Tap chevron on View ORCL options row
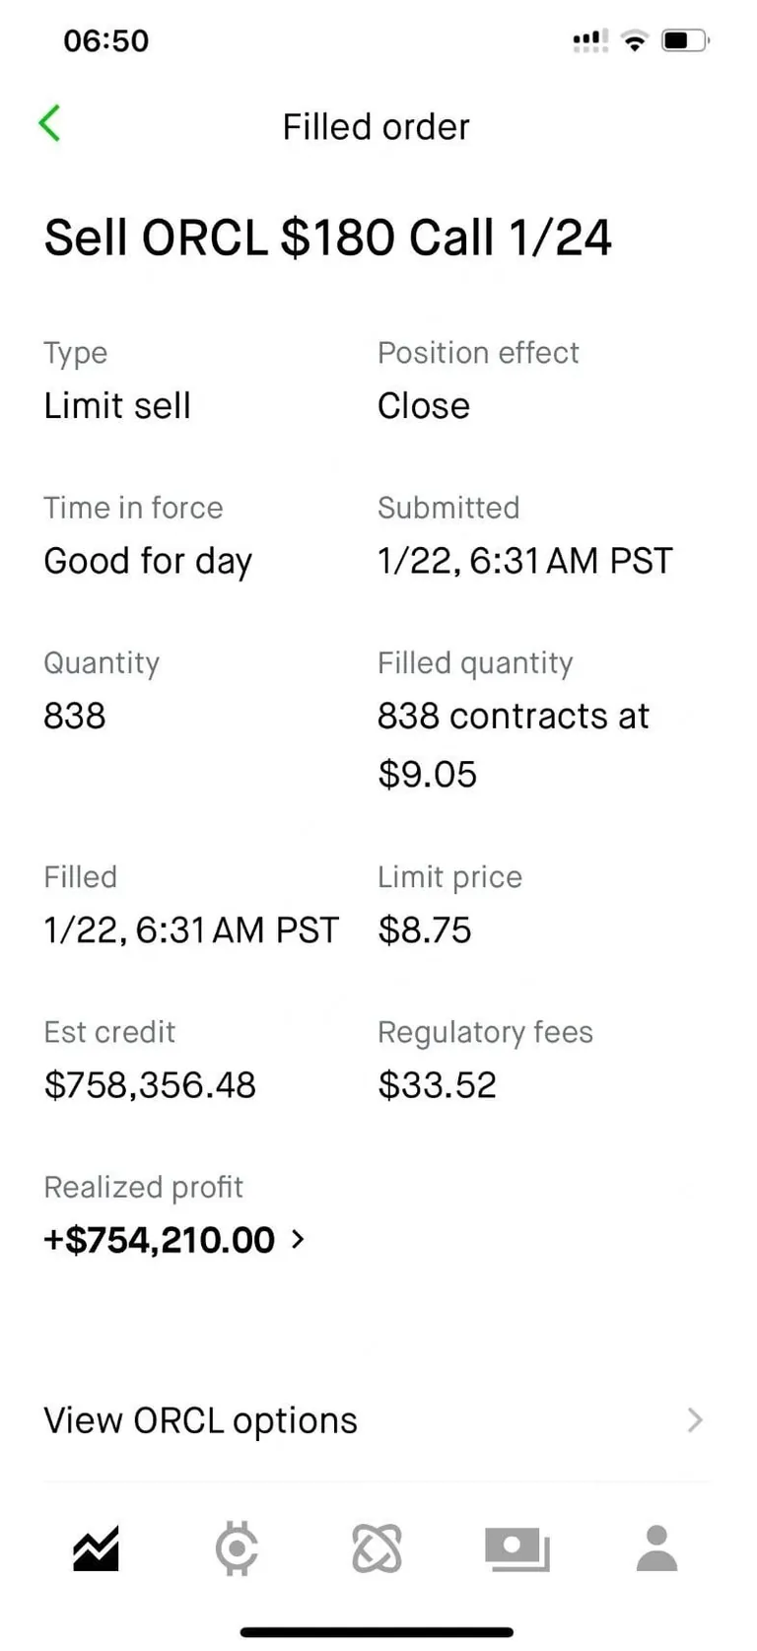 coord(695,1419)
